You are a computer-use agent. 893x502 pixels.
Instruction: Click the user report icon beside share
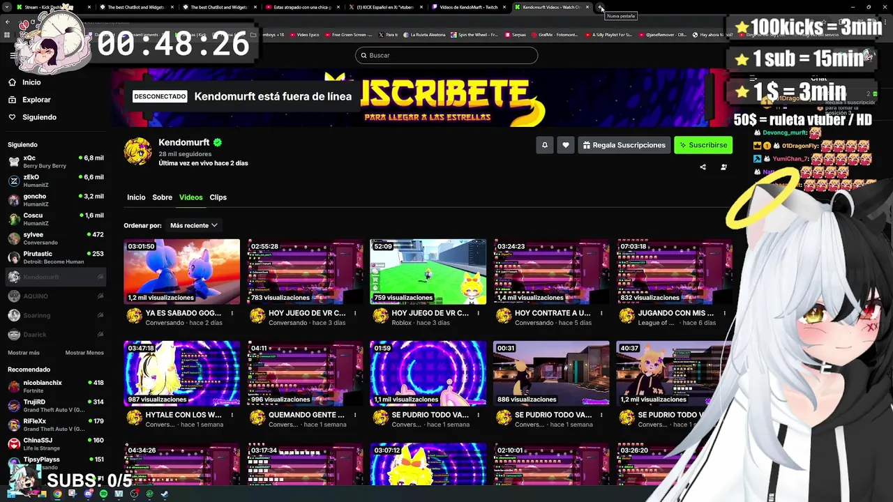click(723, 167)
